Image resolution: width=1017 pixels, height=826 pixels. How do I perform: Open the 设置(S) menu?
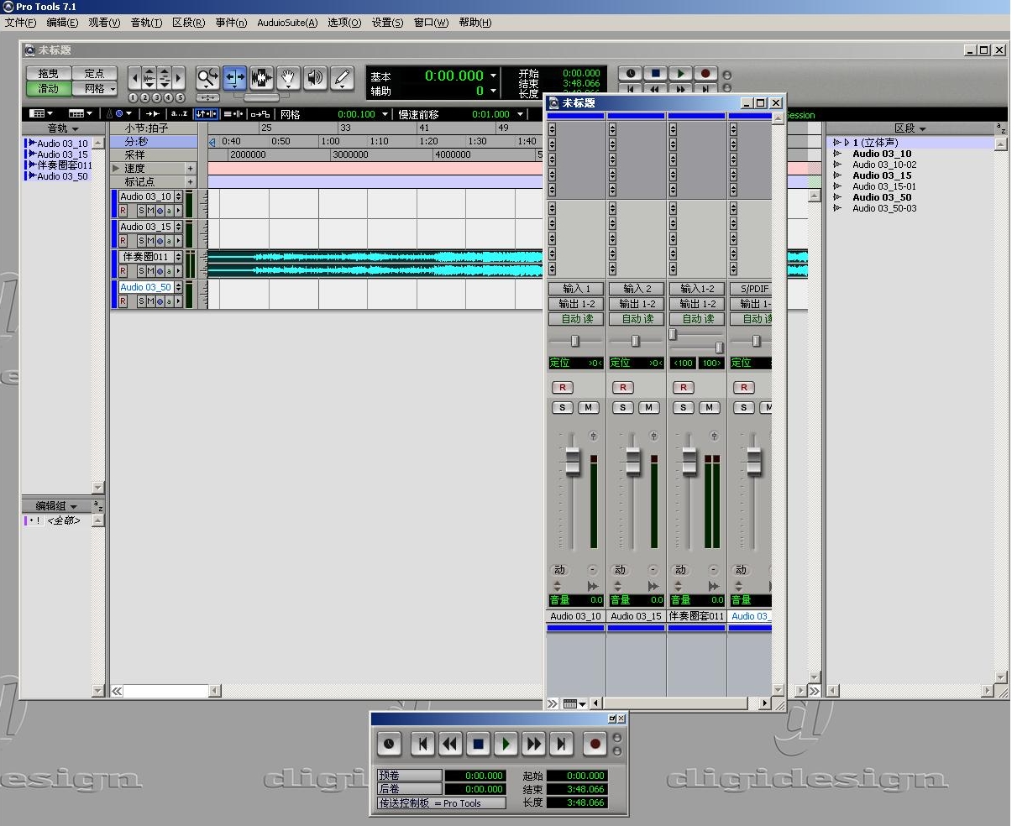pyautogui.click(x=387, y=23)
